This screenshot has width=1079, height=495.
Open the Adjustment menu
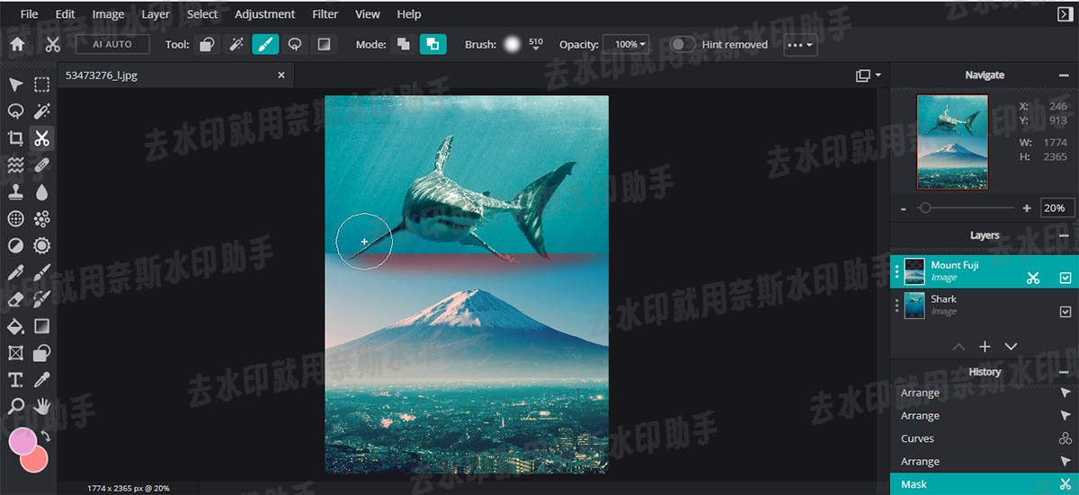[264, 14]
